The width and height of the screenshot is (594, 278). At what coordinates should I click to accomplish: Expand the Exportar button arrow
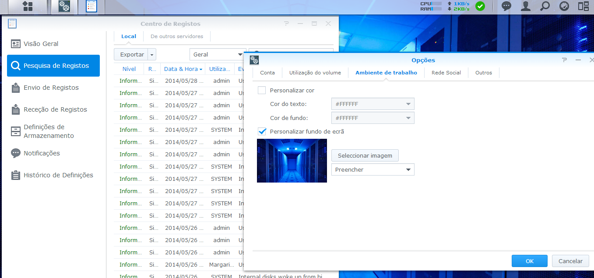coord(152,55)
